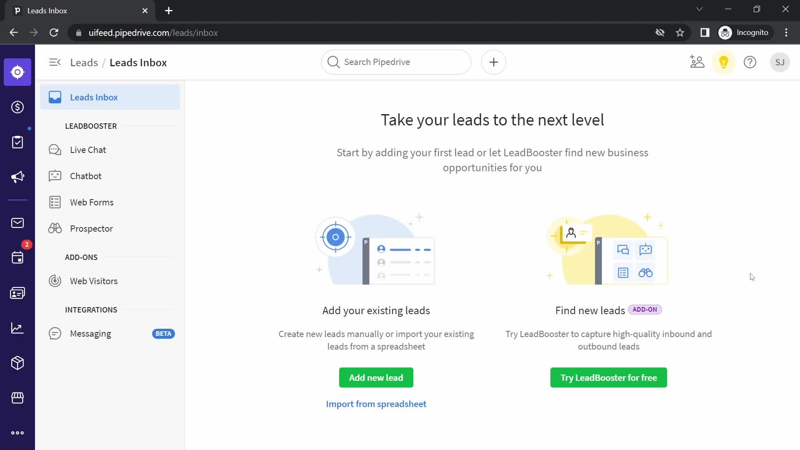The height and width of the screenshot is (450, 800).
Task: Click the third-party cookies blocked eye icon
Action: click(x=660, y=32)
